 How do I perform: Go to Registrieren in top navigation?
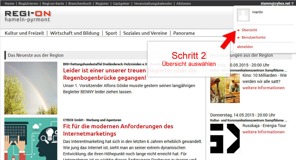tap(28, 4)
